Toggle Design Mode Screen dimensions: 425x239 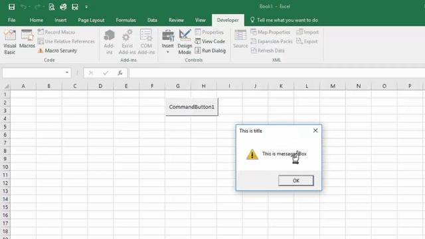(x=185, y=42)
